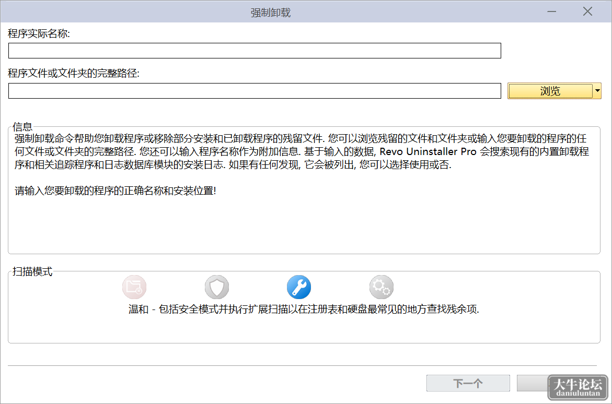Click the 温和 scan mode description text

(x=304, y=310)
